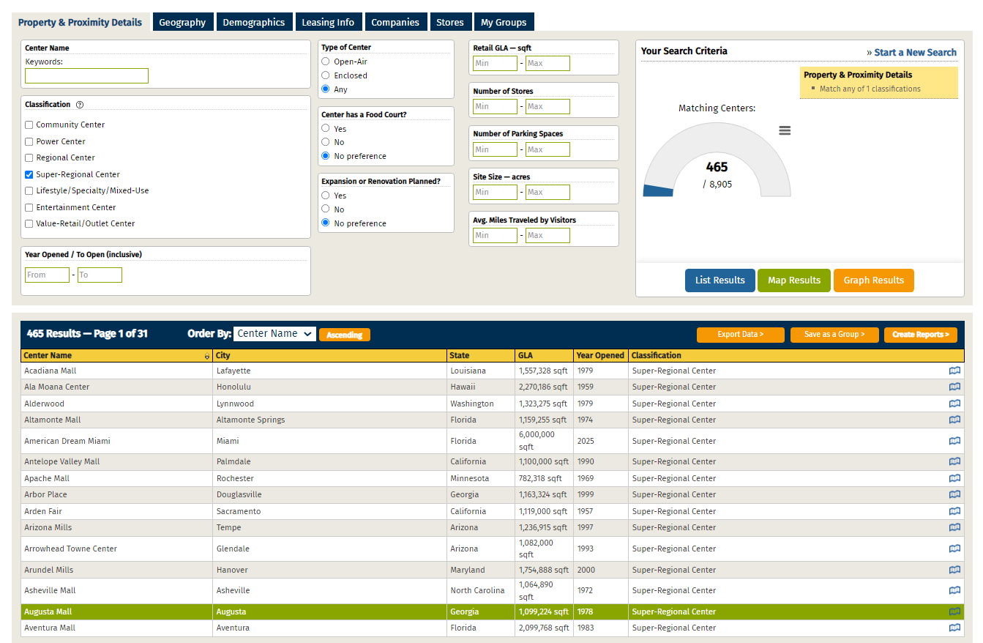983x643 pixels.
Task: Check the Community Center classification box
Action: tap(29, 125)
